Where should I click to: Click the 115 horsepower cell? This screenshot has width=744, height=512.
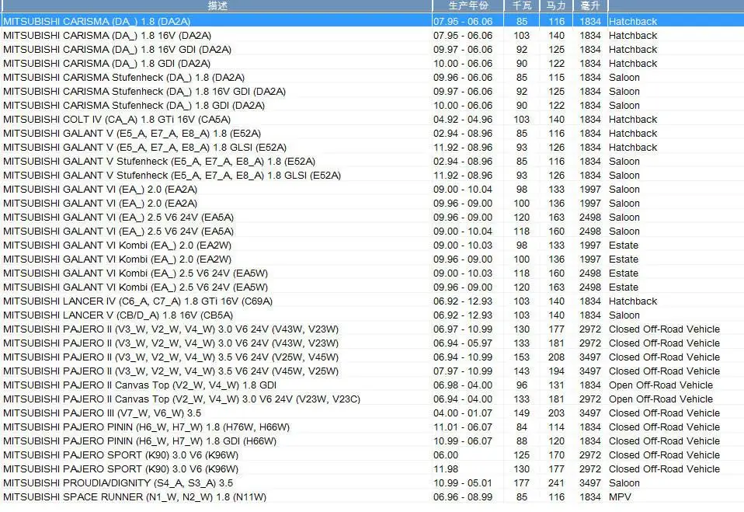point(556,78)
